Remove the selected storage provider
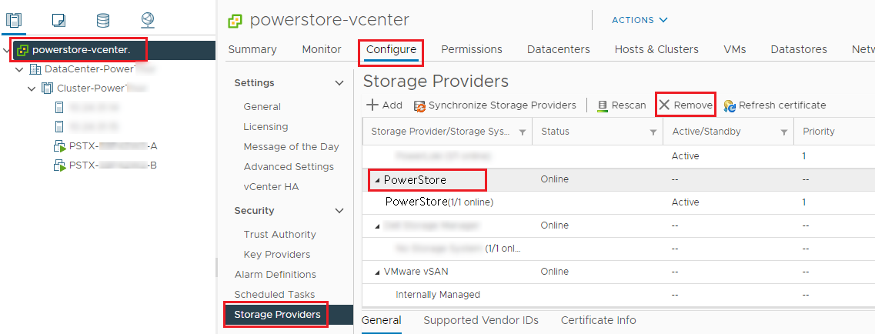 (686, 105)
